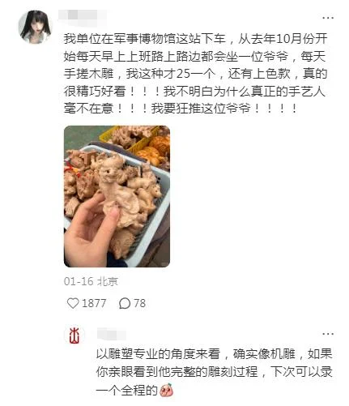Click the blurred username of the replier
Viewport: 349px width, 406px height.
point(112,335)
